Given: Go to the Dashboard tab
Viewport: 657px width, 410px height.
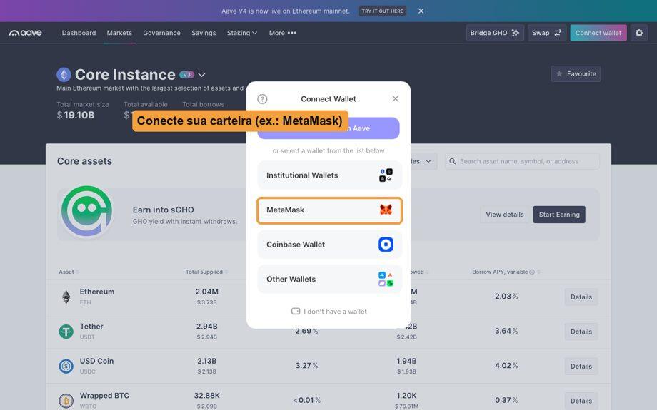Looking at the screenshot, I should tap(79, 33).
